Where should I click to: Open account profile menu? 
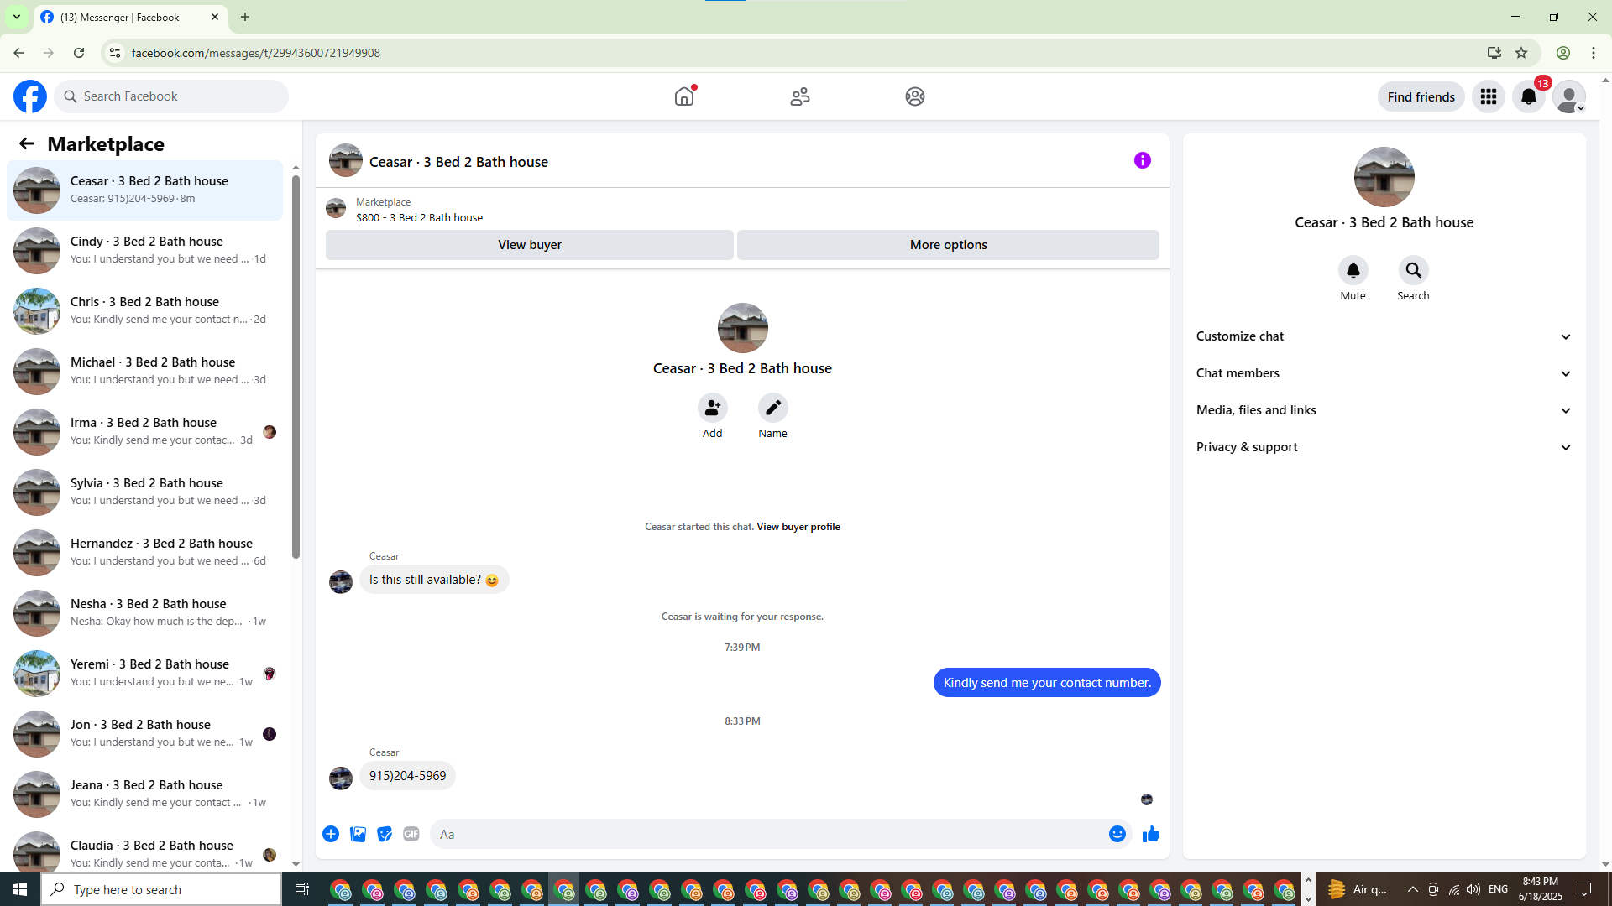[x=1569, y=96]
